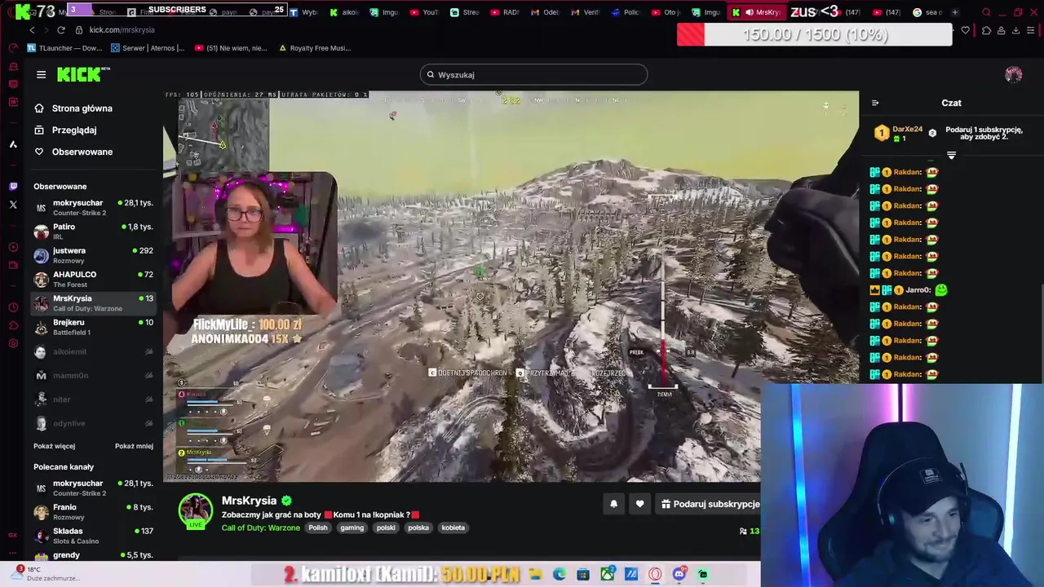Click the kobieta tag
1044x587 pixels.
[x=453, y=527]
